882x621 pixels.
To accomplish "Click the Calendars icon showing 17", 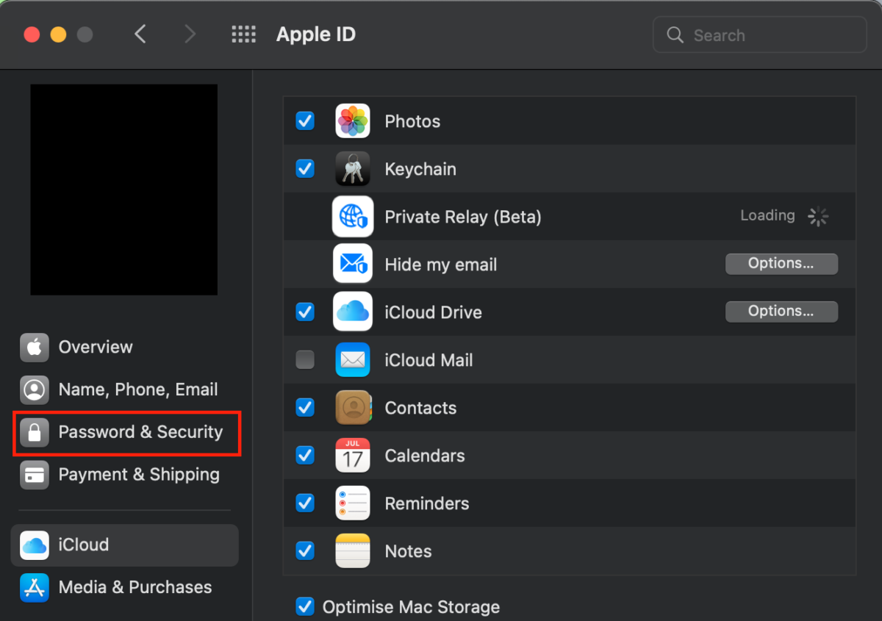I will [353, 456].
